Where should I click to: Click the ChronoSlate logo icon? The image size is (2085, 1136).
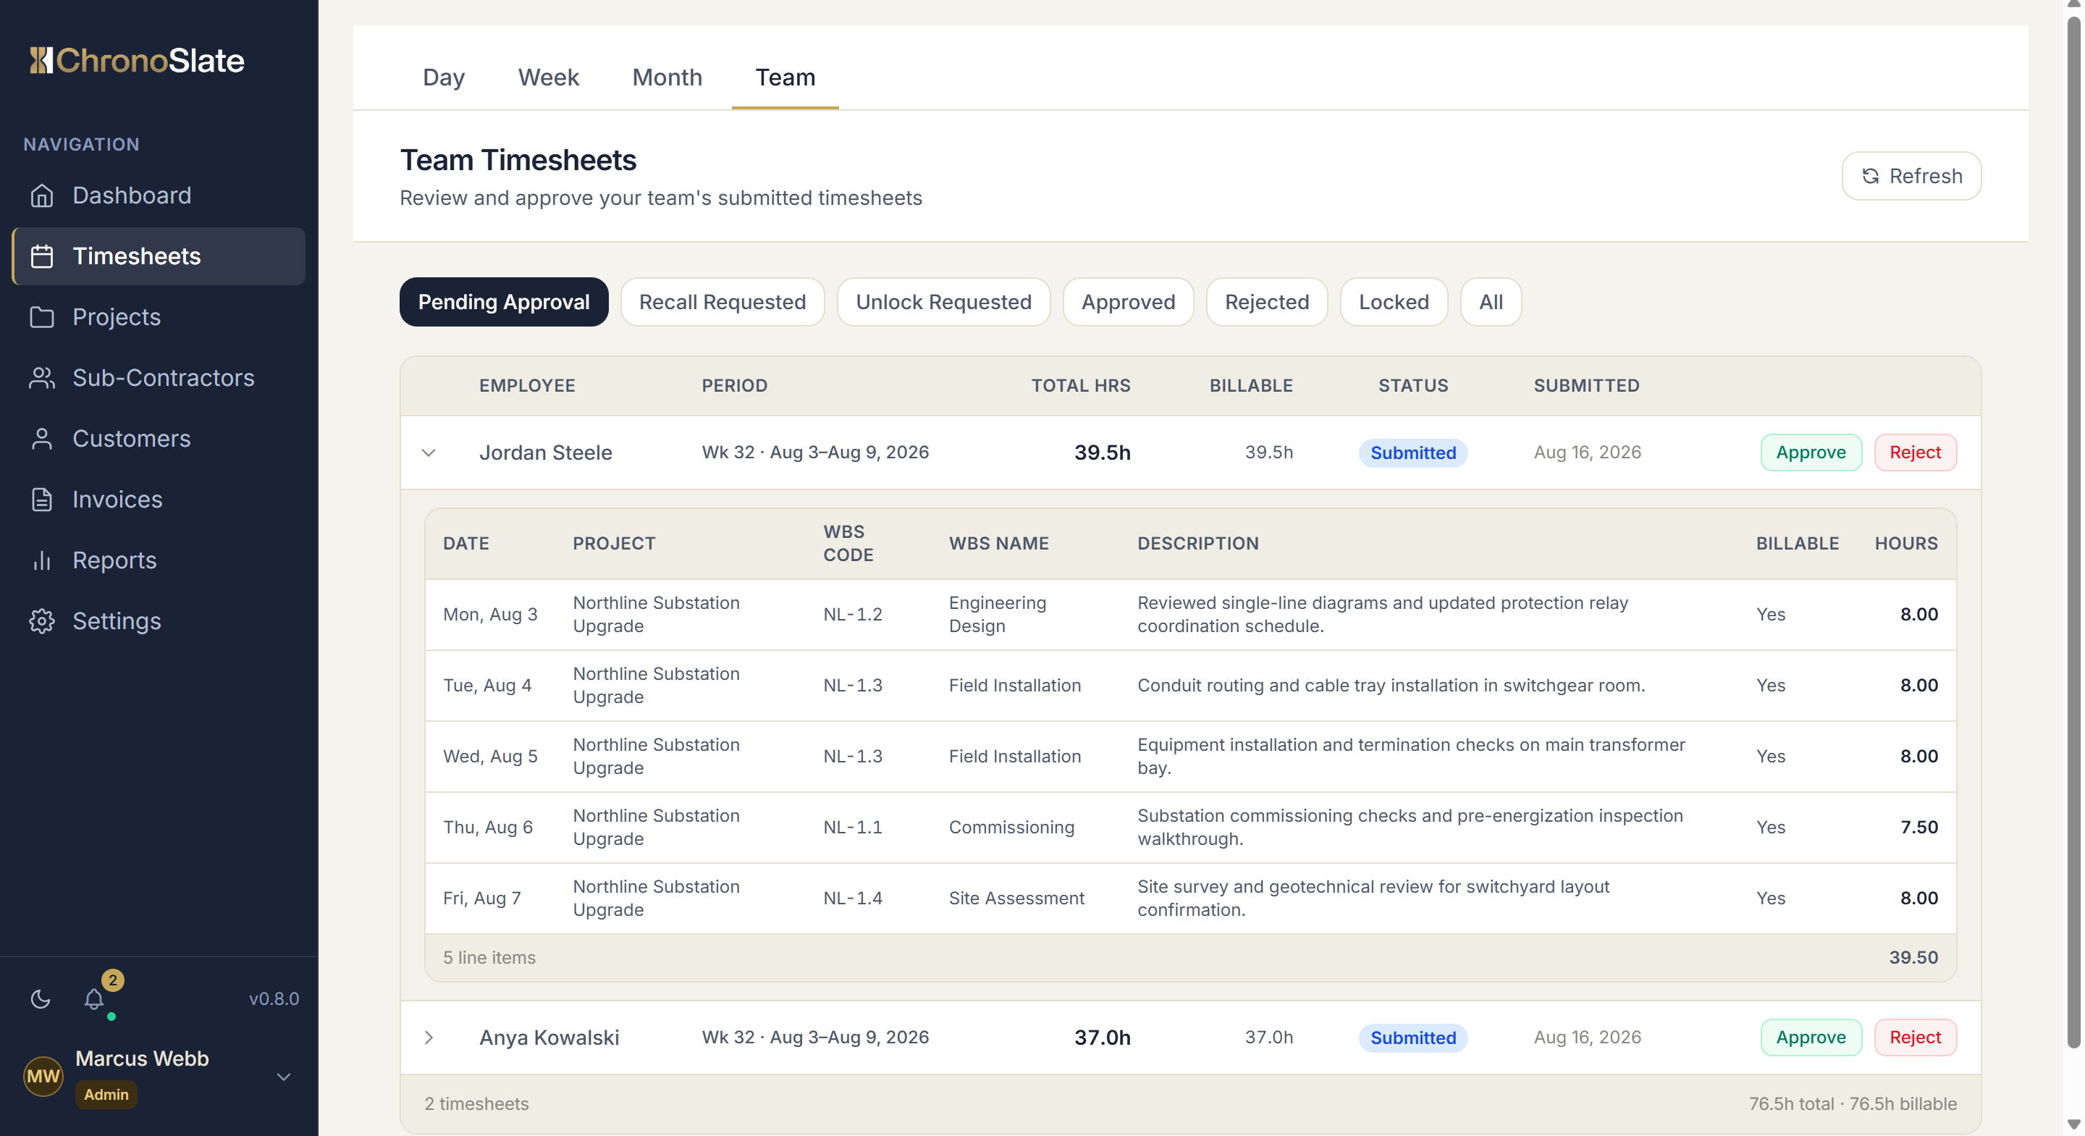[x=41, y=61]
